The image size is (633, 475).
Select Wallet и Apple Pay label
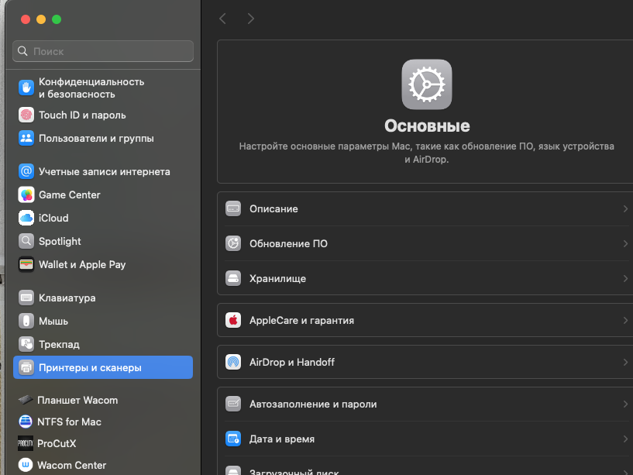(x=82, y=264)
